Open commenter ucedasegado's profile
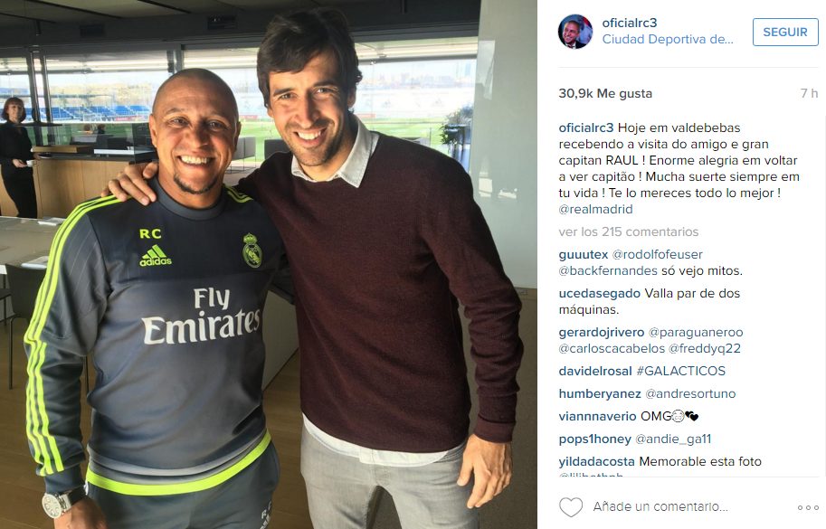This screenshot has height=529, width=826. (x=600, y=293)
